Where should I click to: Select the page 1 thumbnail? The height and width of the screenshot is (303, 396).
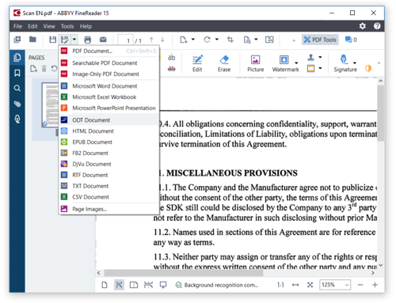tap(50, 105)
